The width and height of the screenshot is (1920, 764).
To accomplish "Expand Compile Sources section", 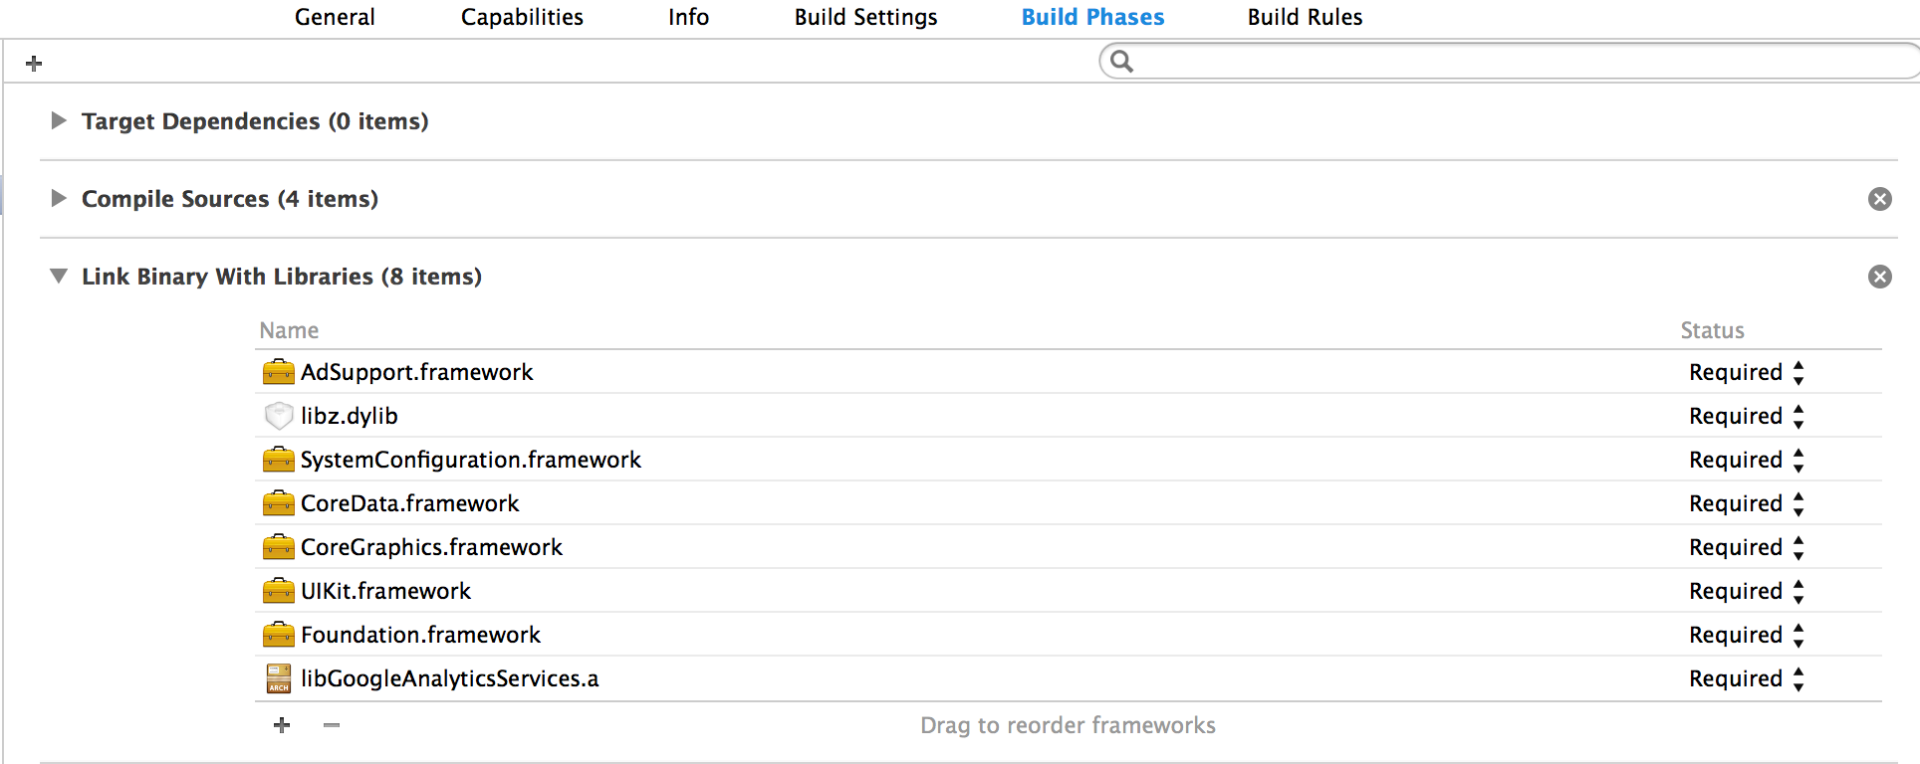I will point(59,199).
